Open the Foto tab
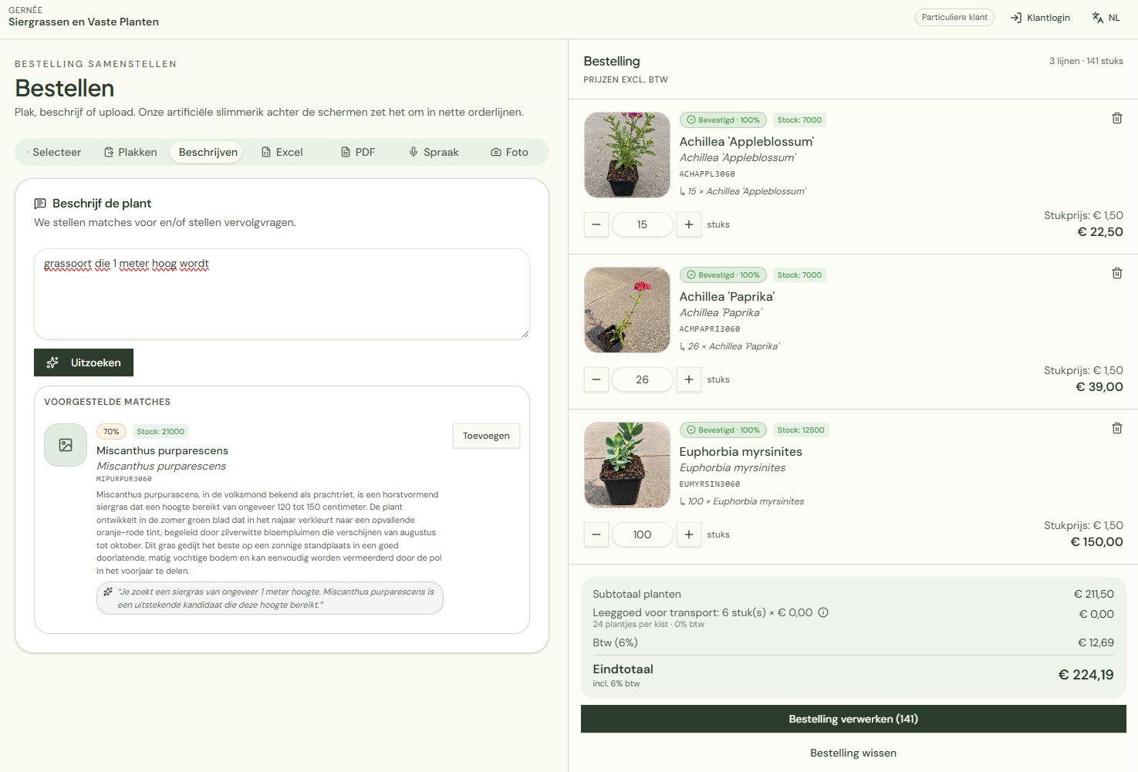This screenshot has width=1138, height=772. coord(509,152)
